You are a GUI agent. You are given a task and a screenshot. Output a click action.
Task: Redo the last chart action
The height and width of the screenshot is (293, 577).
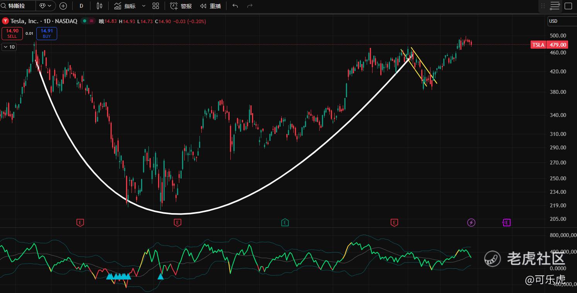pyautogui.click(x=250, y=6)
